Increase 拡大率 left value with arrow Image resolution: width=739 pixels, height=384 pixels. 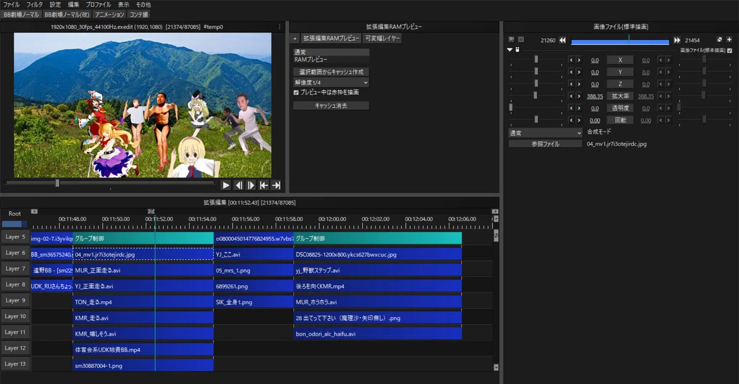[x=578, y=96]
